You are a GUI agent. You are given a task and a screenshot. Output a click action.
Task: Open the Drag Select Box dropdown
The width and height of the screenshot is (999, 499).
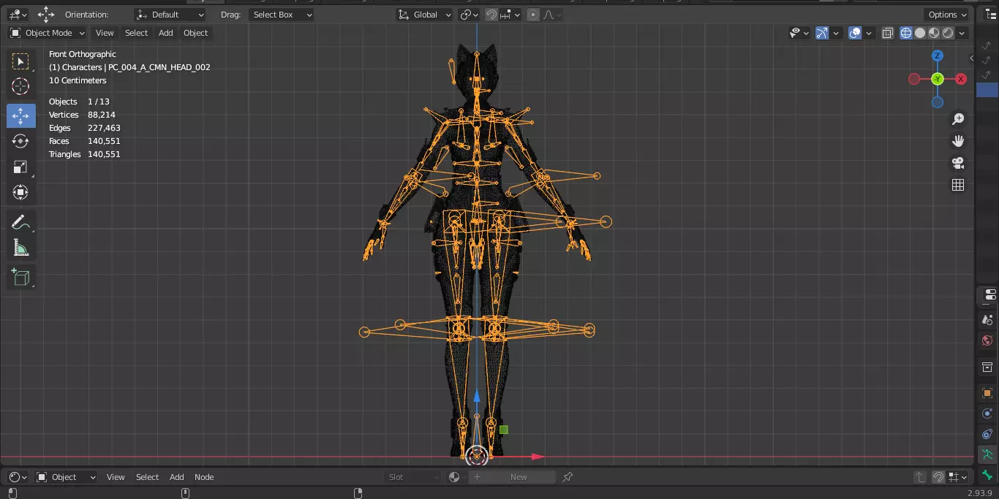(282, 15)
